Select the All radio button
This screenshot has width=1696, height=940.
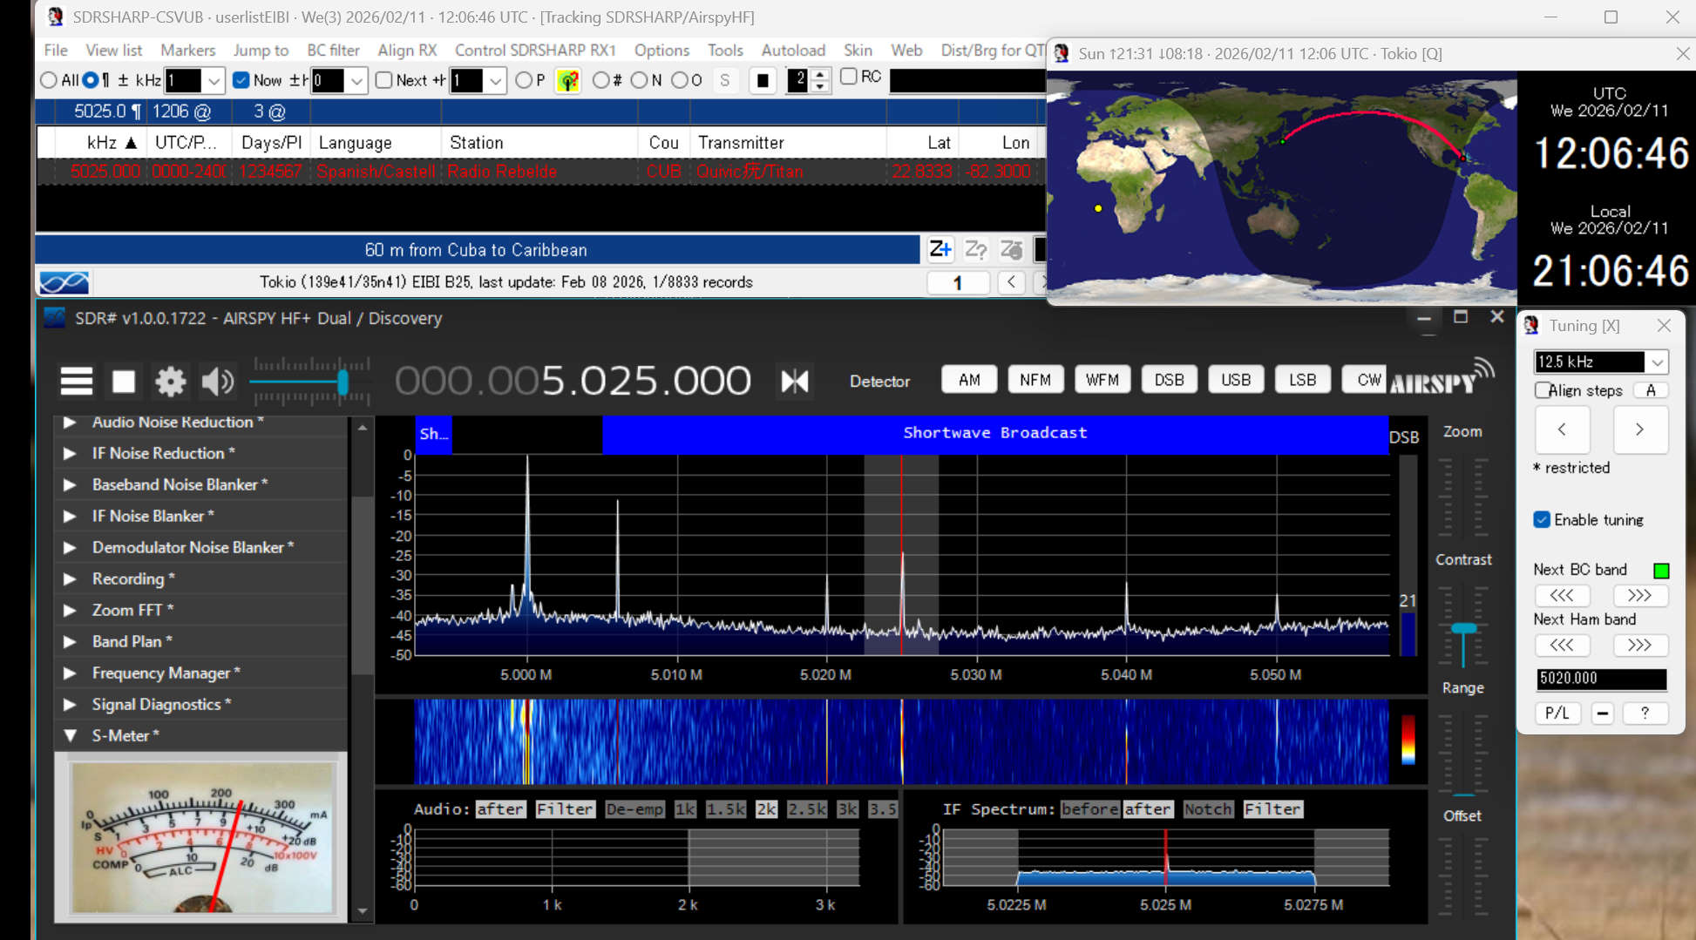pos(49,80)
